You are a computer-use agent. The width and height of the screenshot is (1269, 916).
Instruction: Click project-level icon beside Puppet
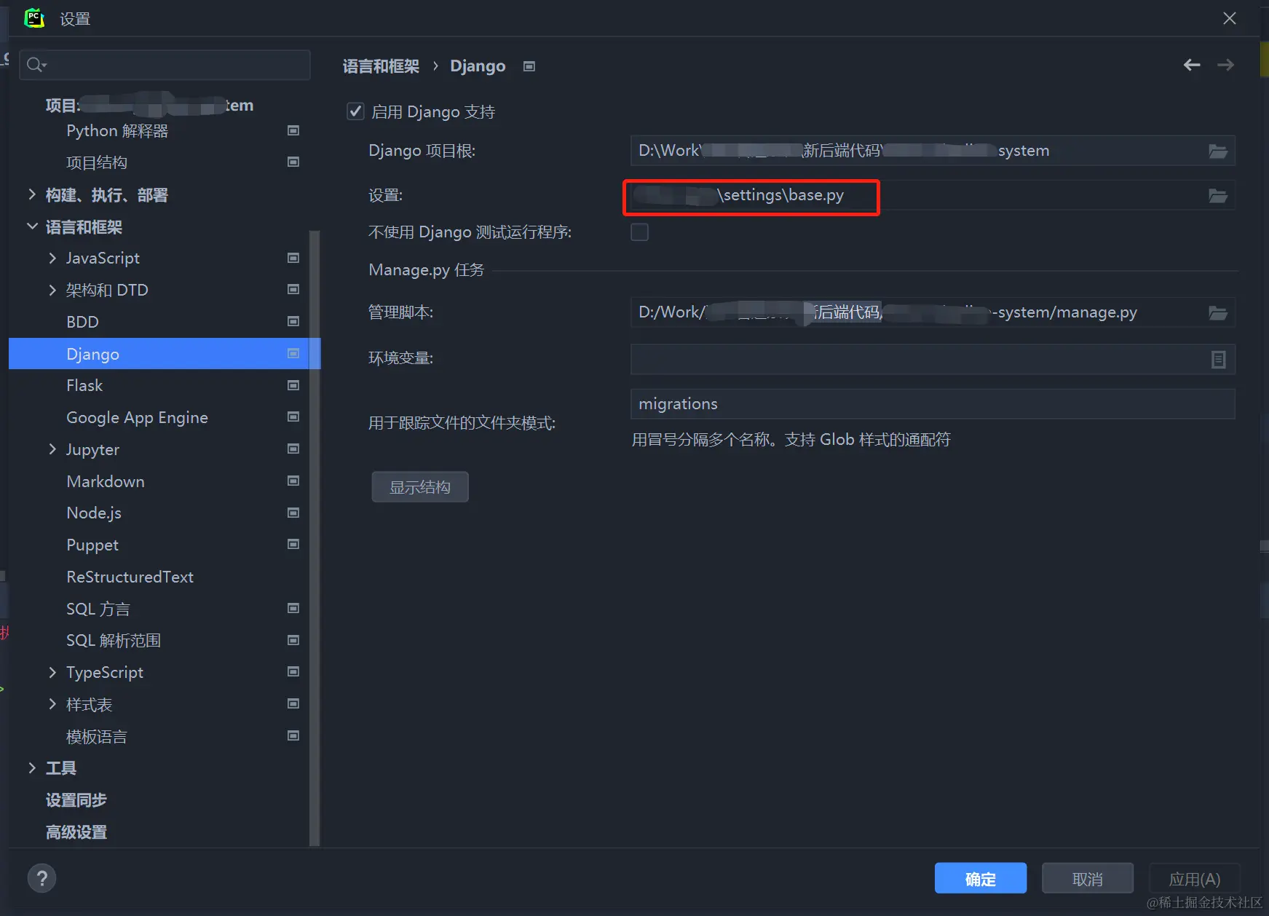[293, 544]
